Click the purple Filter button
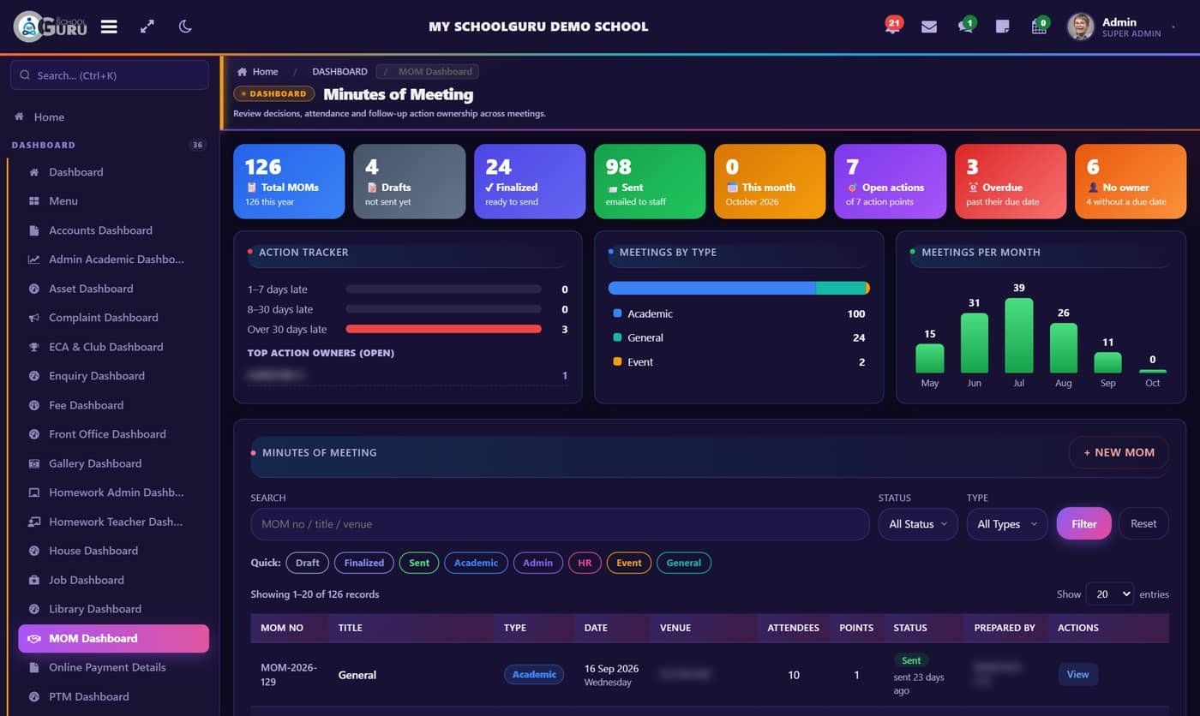Image resolution: width=1200 pixels, height=716 pixels. pos(1083,524)
